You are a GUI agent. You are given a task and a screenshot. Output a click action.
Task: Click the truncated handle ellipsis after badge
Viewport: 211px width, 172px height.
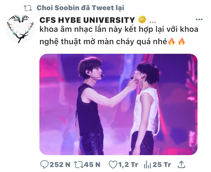tap(153, 22)
